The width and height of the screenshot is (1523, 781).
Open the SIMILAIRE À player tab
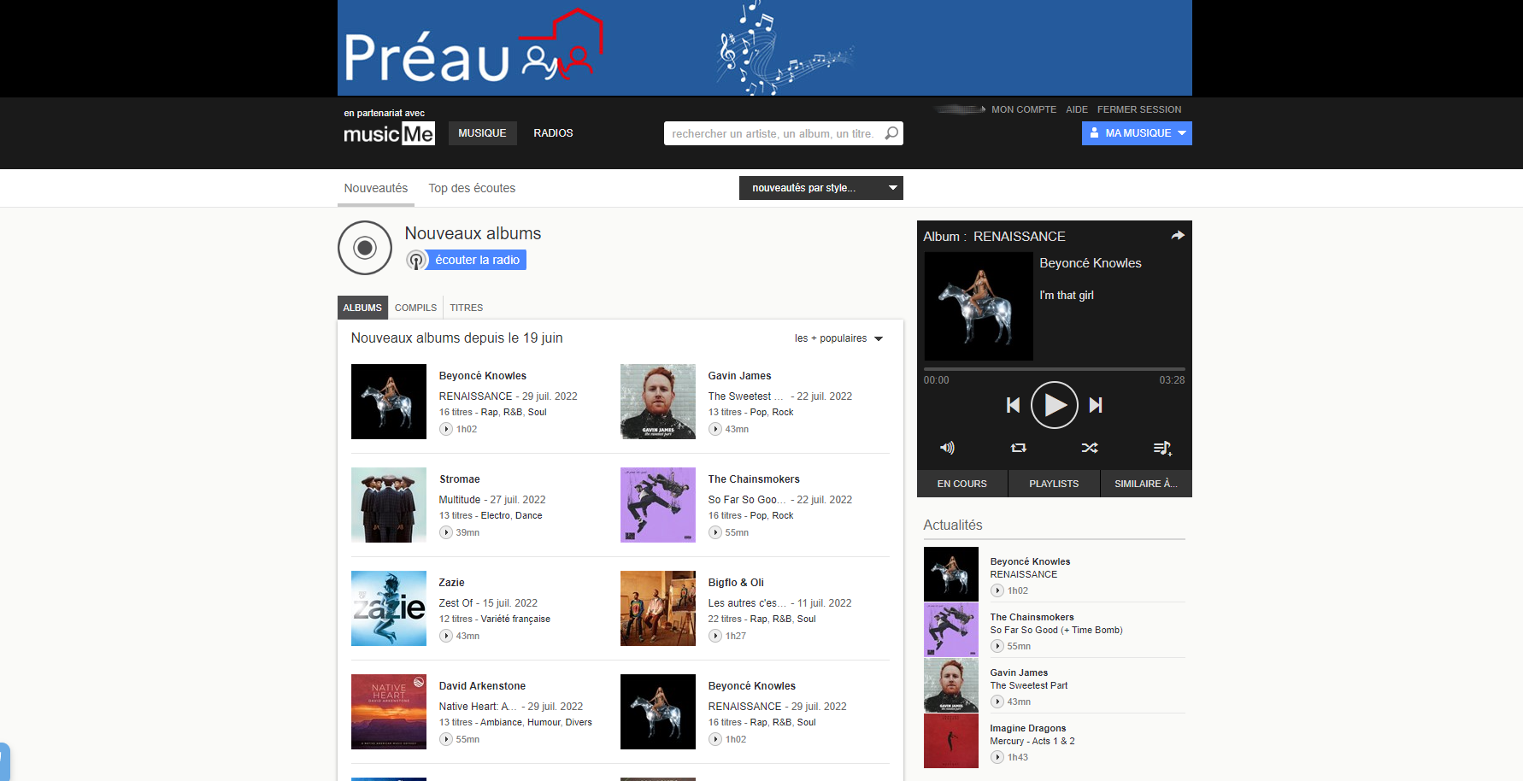pos(1146,484)
